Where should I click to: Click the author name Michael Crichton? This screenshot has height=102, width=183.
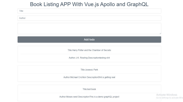point(80,77)
